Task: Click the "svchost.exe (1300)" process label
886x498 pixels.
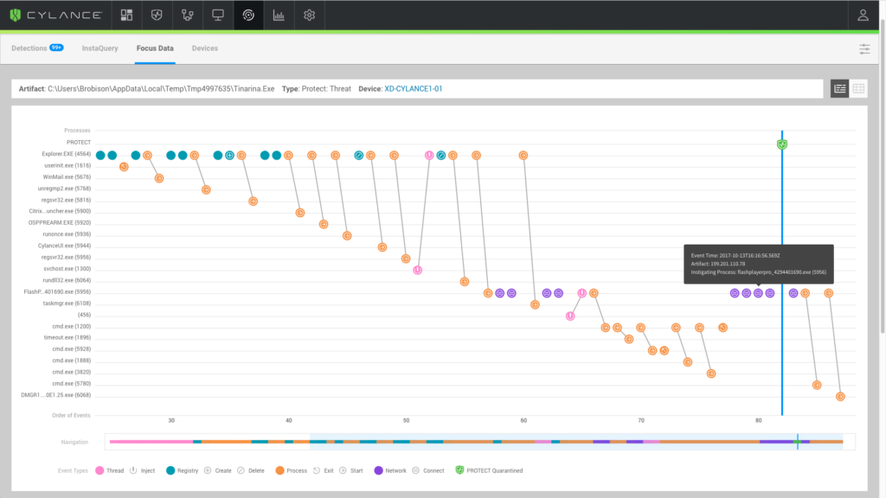Action: [67, 269]
